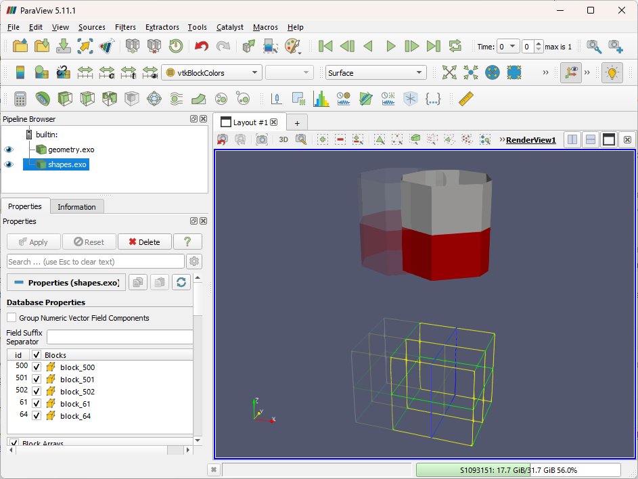Open the Calculator filter
The image size is (638, 479).
pos(18,99)
